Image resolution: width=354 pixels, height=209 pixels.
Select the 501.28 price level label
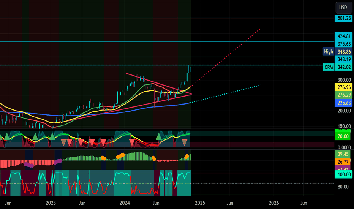coord(343,18)
